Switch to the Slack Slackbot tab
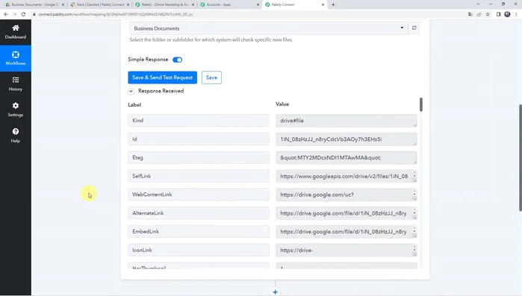522x296 pixels. click(x=100, y=4)
